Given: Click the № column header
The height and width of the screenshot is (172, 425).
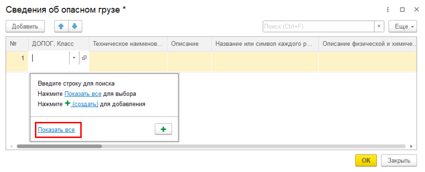Looking at the screenshot, I should click(17, 43).
